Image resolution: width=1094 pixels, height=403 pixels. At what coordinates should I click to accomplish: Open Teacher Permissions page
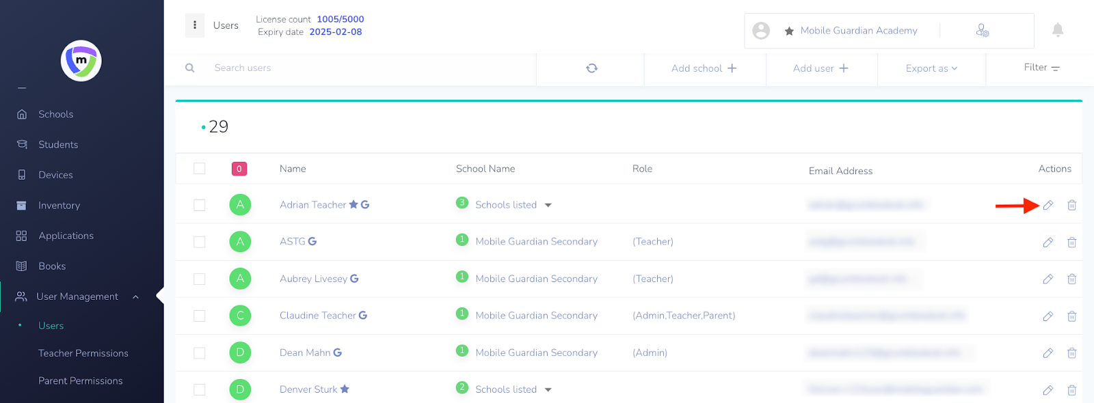click(83, 353)
